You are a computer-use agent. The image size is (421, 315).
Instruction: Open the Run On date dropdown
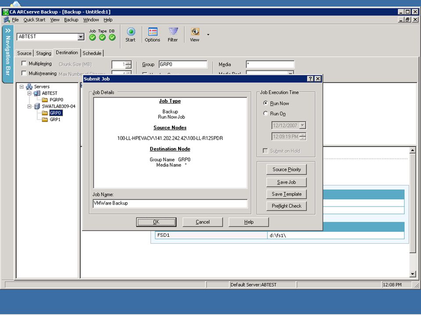pyautogui.click(x=303, y=126)
